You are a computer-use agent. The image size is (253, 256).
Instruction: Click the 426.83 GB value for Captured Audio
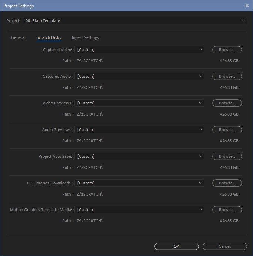229,87
